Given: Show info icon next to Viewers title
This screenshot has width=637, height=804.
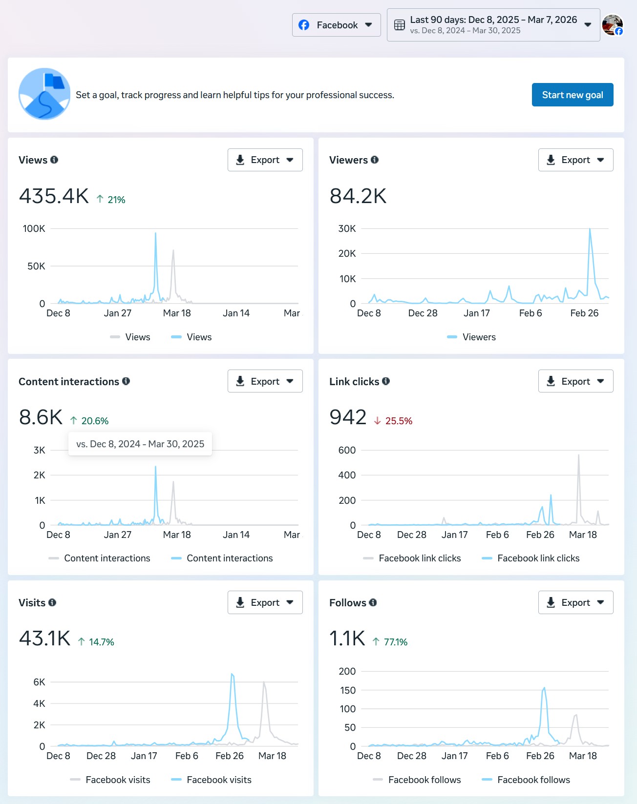Looking at the screenshot, I should coord(375,160).
